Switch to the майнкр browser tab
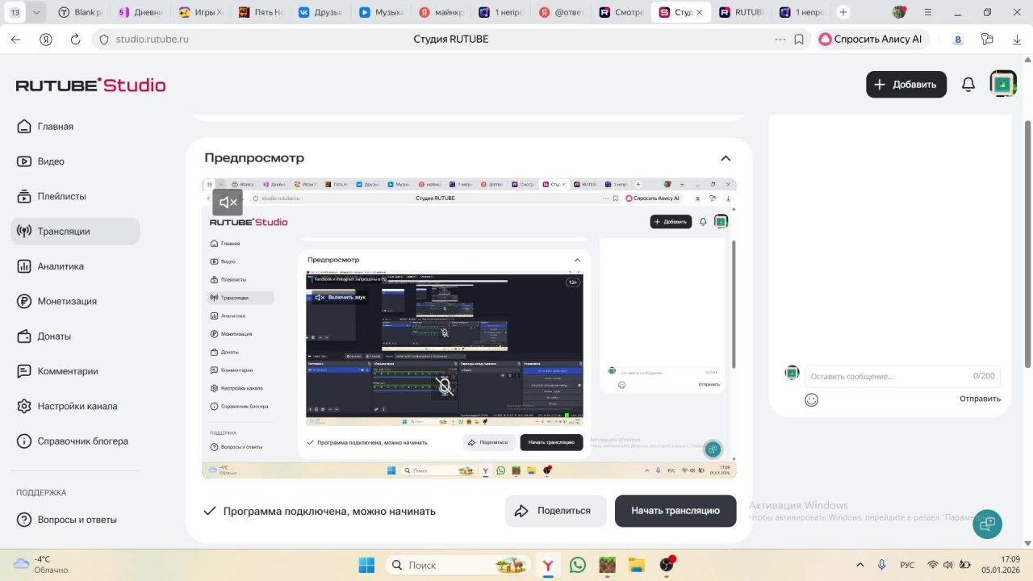 click(441, 12)
